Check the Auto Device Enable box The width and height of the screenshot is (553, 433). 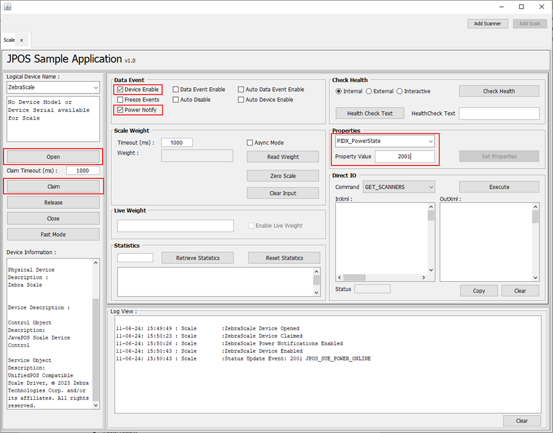241,100
